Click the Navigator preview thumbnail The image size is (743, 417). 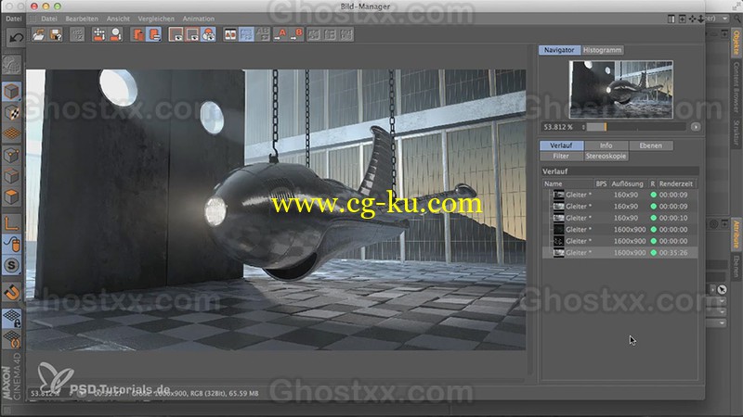[620, 89]
